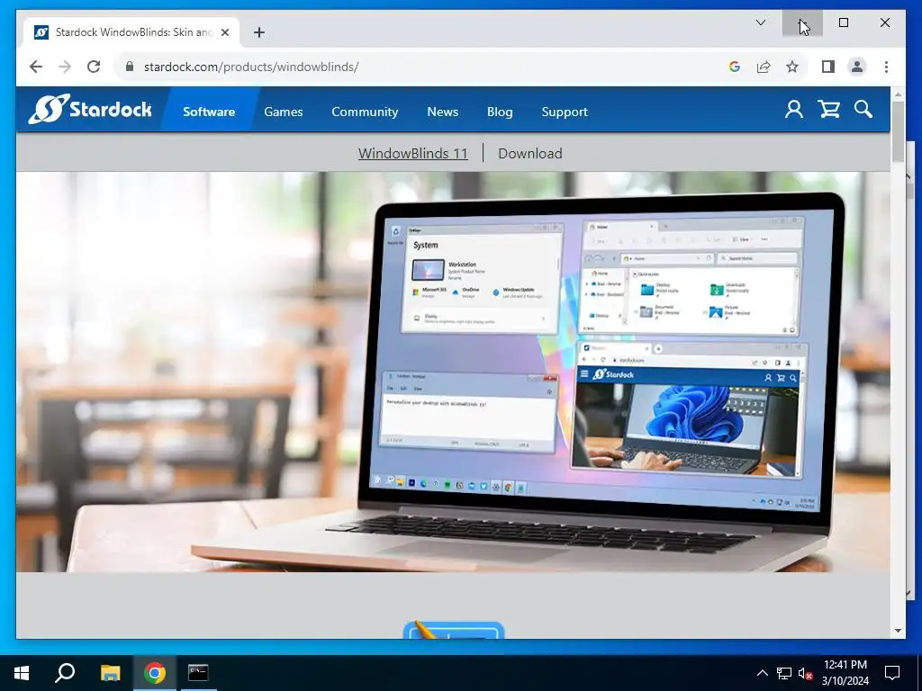Open the Games menu
922x691 pixels.
(284, 112)
